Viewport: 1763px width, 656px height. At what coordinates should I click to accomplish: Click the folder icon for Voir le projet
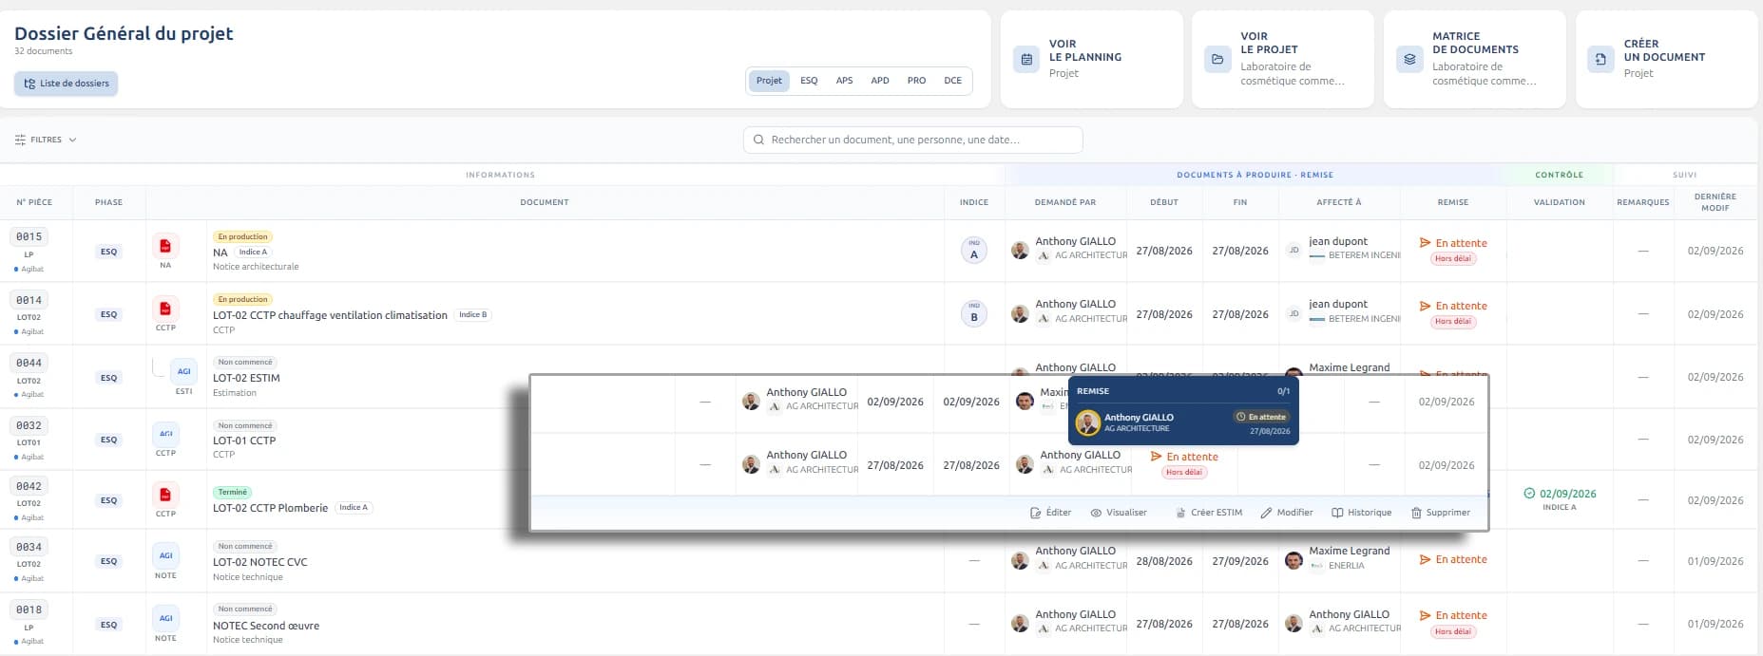(x=1217, y=59)
